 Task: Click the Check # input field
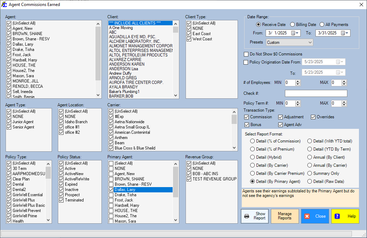(315, 93)
